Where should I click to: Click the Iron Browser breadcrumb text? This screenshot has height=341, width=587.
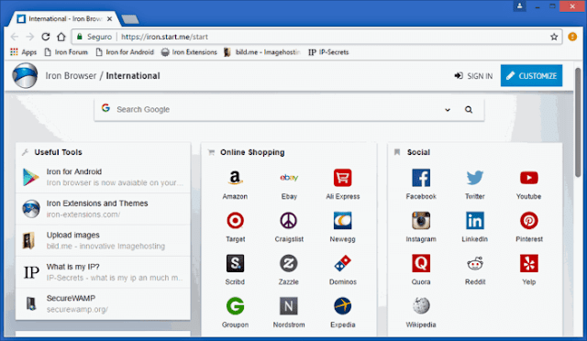[x=71, y=75]
